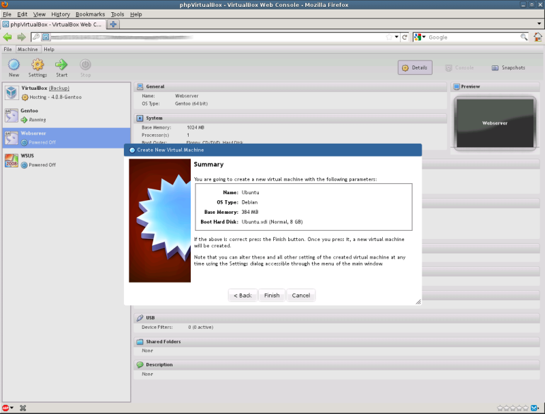
Task: Open the Firefox File menu
Action: (7, 14)
